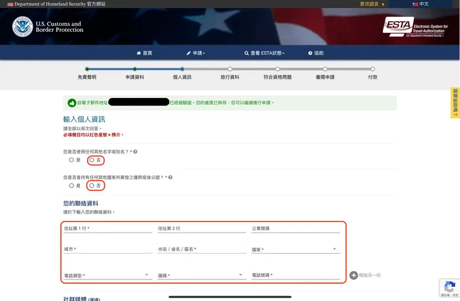Click Department of Homeland Security 官方網站 text
460x301 pixels.
tap(60, 4)
